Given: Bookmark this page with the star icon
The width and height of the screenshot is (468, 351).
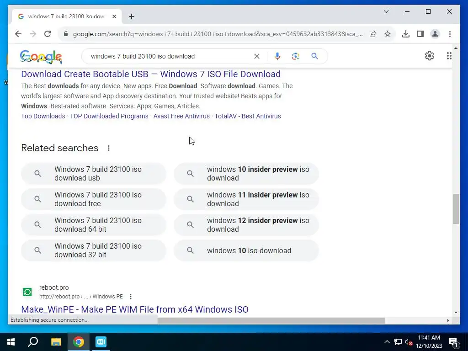Looking at the screenshot, I should (x=388, y=34).
